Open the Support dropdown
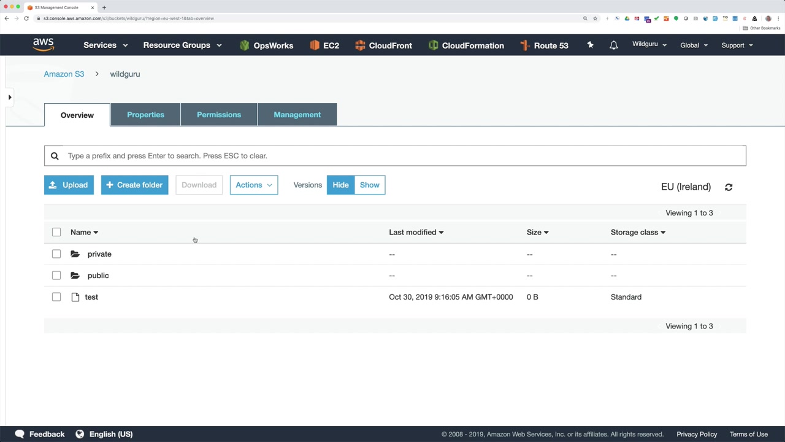Image resolution: width=785 pixels, height=442 pixels. point(737,45)
